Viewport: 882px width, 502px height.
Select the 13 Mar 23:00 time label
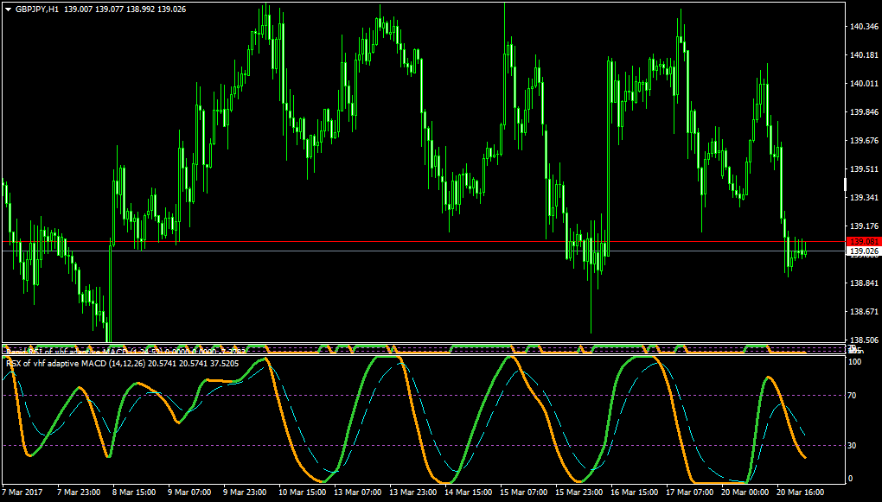412,492
